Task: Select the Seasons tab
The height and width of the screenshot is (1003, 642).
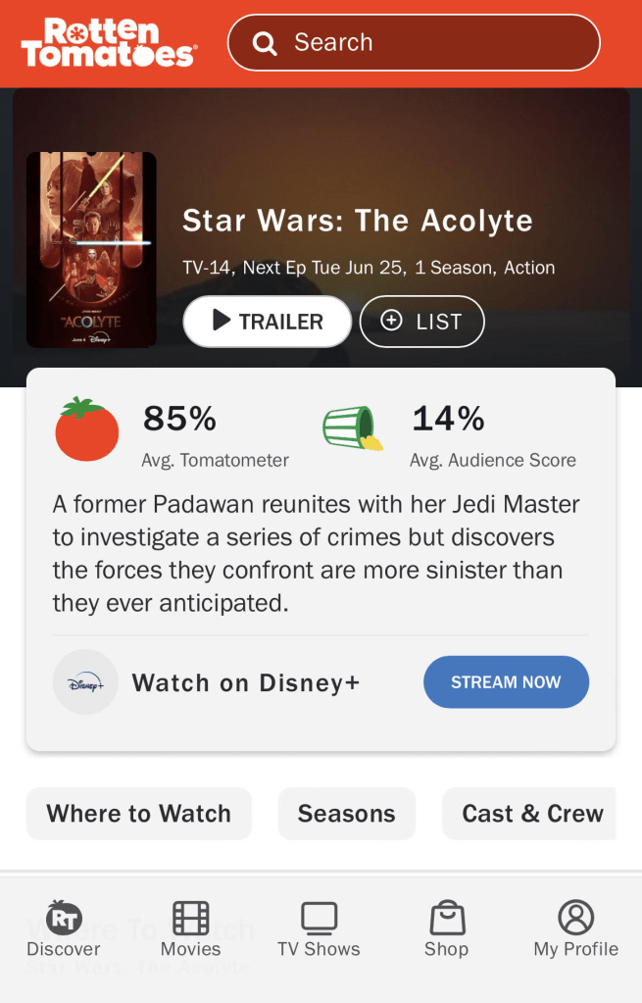Action: pos(346,814)
